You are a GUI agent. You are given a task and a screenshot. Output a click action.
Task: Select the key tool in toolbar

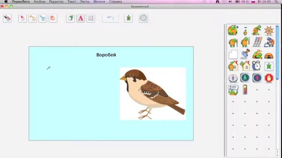click(x=33, y=18)
